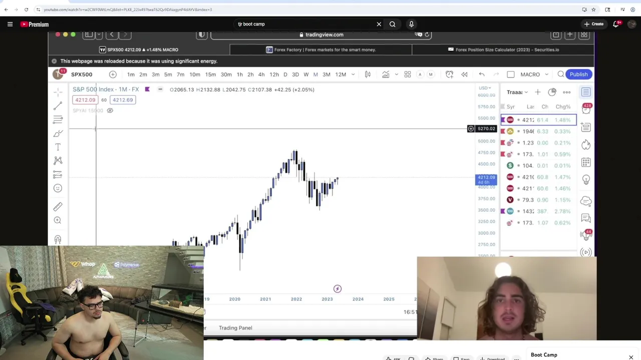Open Safari sidebar dropdown chevron
This screenshot has height=360, width=641.
[x=99, y=34]
